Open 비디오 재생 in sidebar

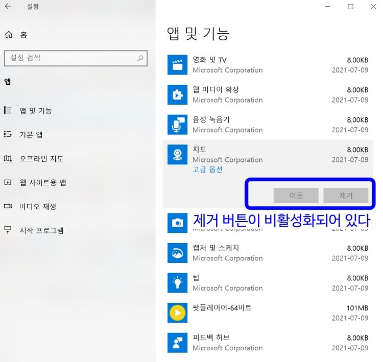pos(38,207)
